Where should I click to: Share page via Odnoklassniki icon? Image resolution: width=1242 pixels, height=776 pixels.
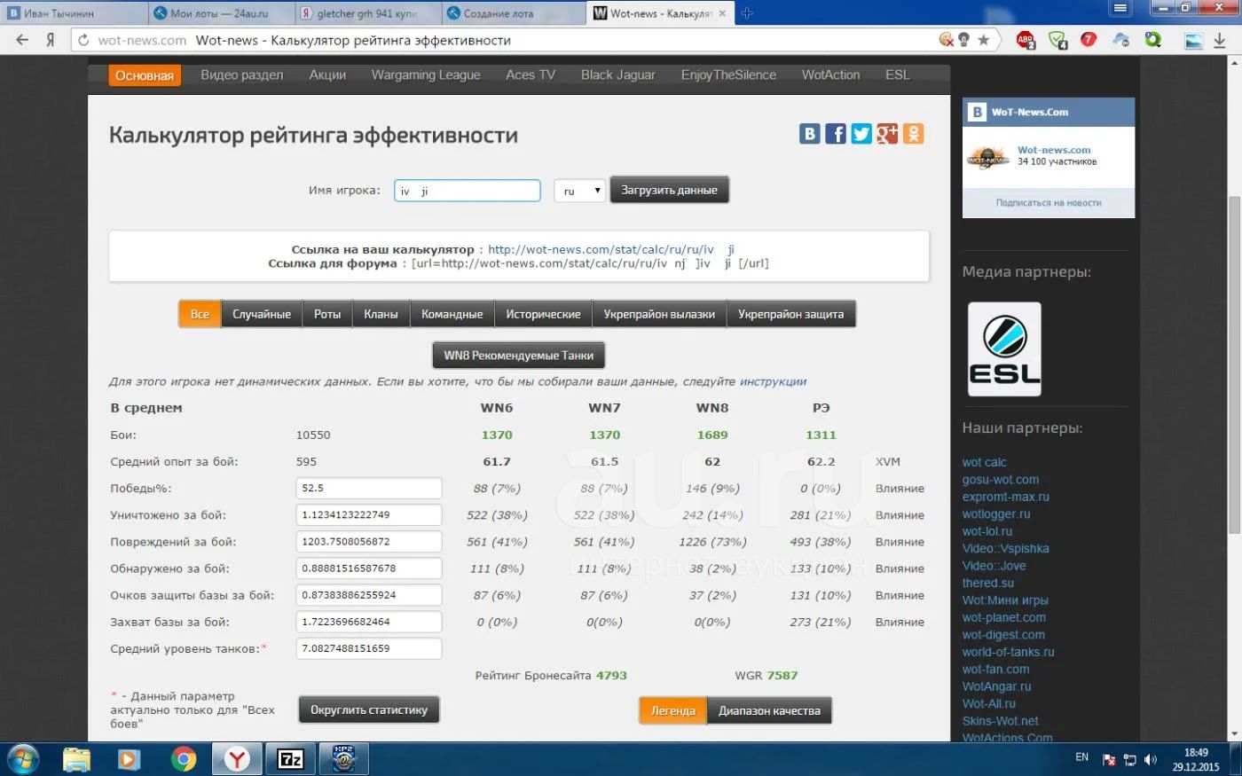pos(913,134)
